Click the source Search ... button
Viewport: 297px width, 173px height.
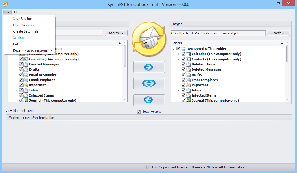pyautogui.click(x=116, y=33)
